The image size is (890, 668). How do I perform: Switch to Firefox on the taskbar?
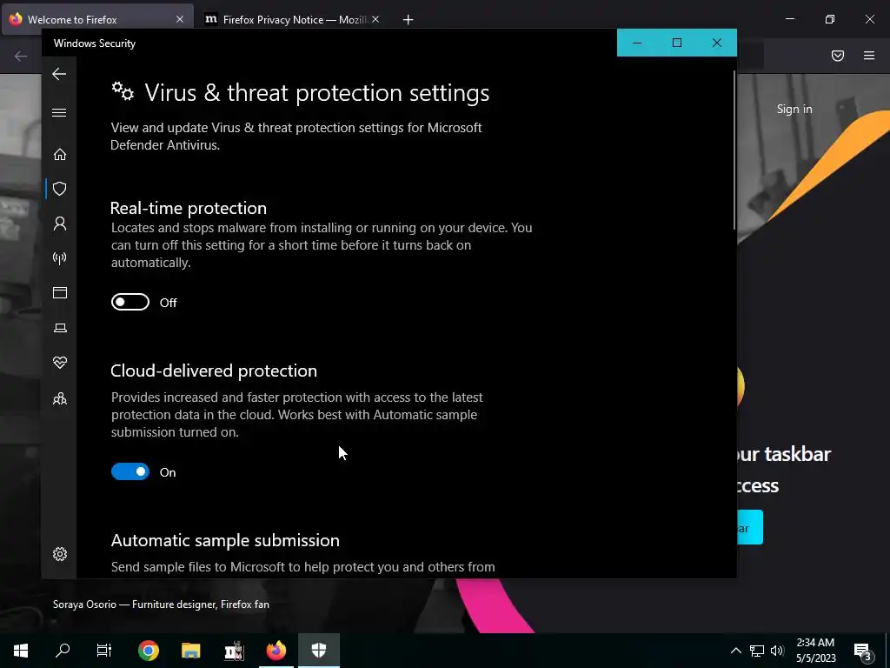tap(276, 651)
